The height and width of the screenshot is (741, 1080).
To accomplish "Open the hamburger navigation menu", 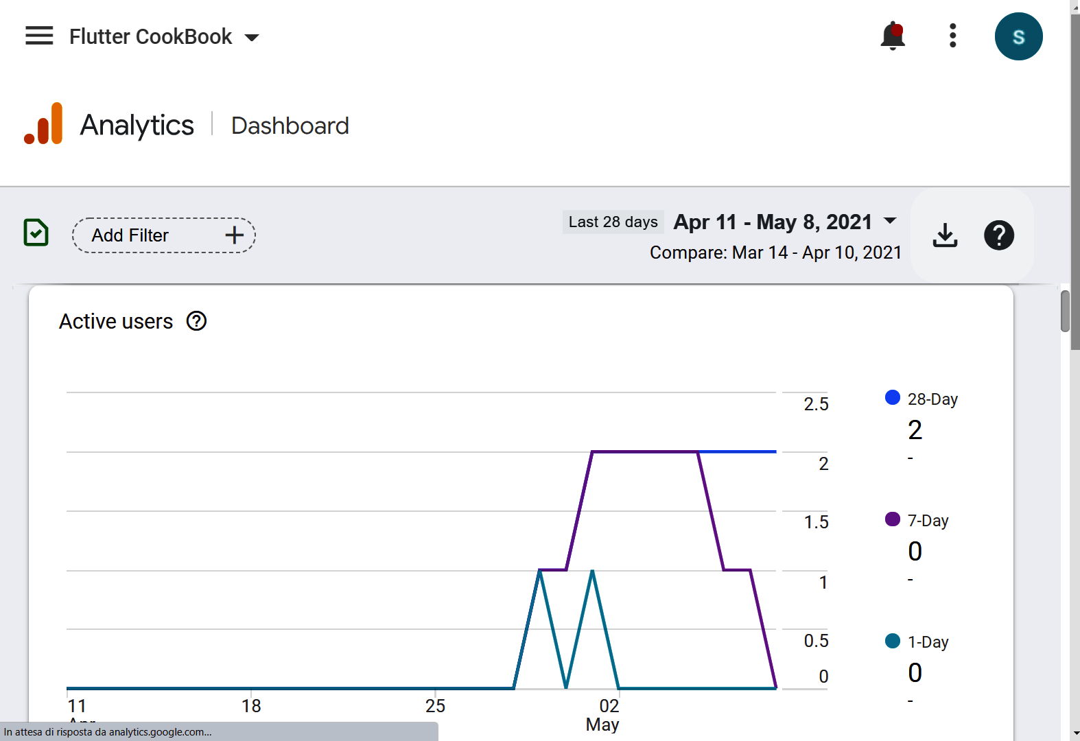I will [x=39, y=36].
